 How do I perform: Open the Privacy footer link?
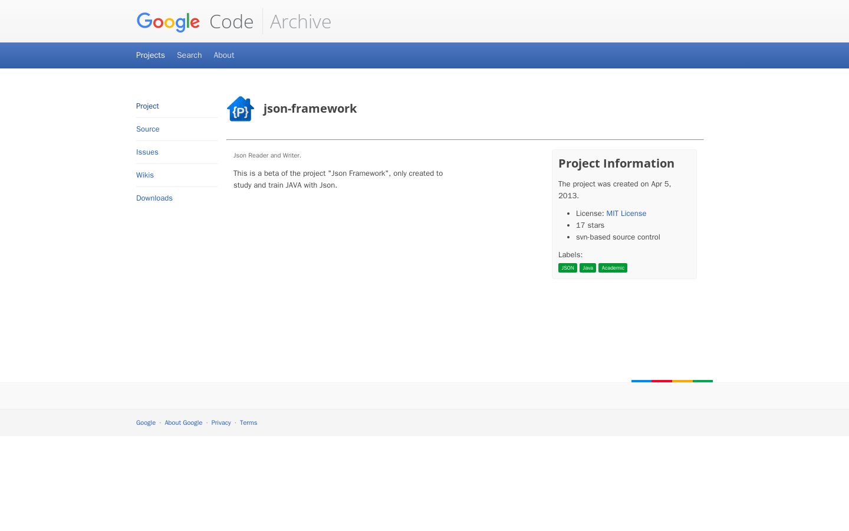point(221,422)
